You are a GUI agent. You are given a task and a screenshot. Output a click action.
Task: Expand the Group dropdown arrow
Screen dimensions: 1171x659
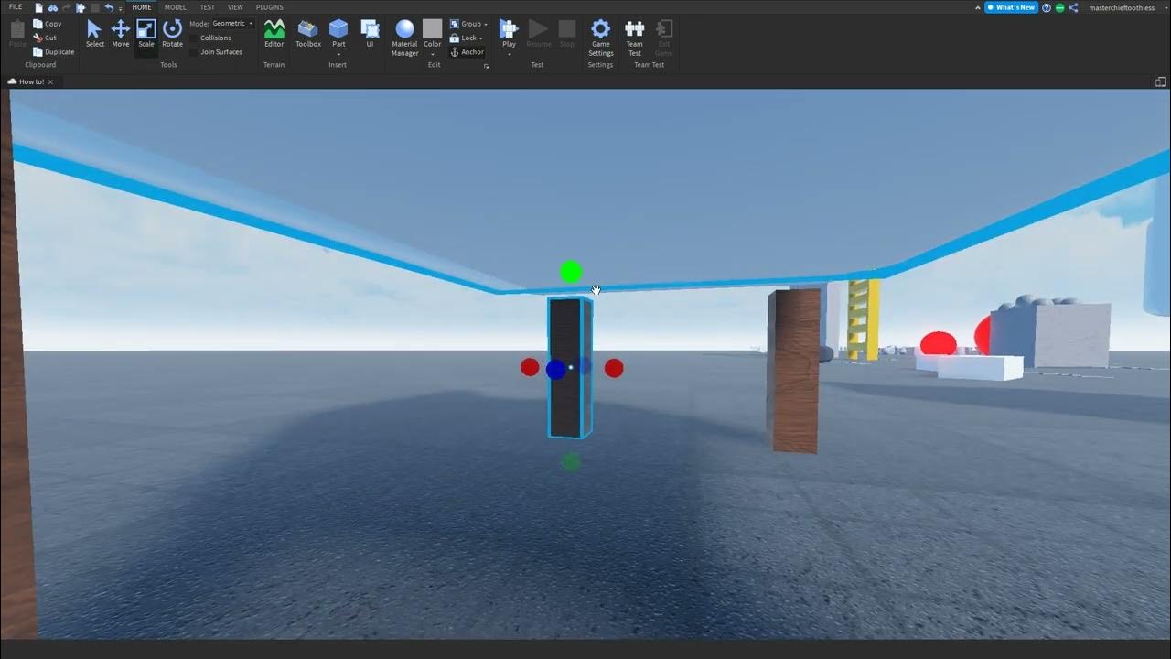pyautogui.click(x=486, y=25)
